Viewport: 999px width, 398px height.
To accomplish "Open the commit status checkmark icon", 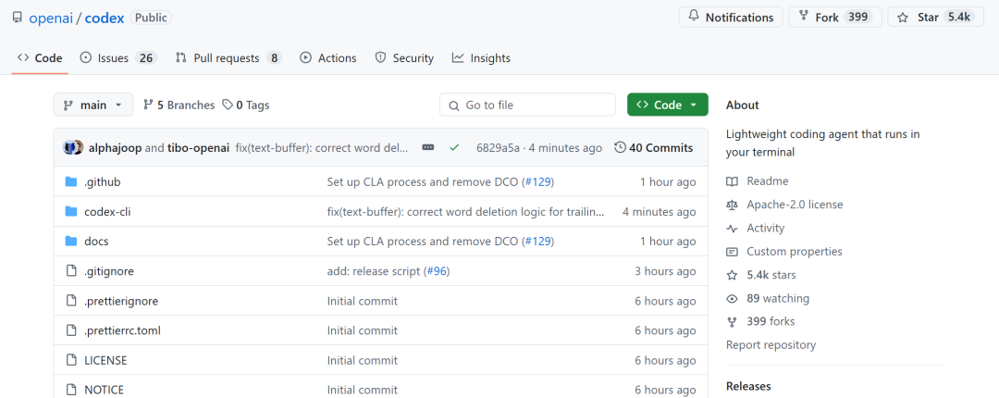I will point(454,148).
